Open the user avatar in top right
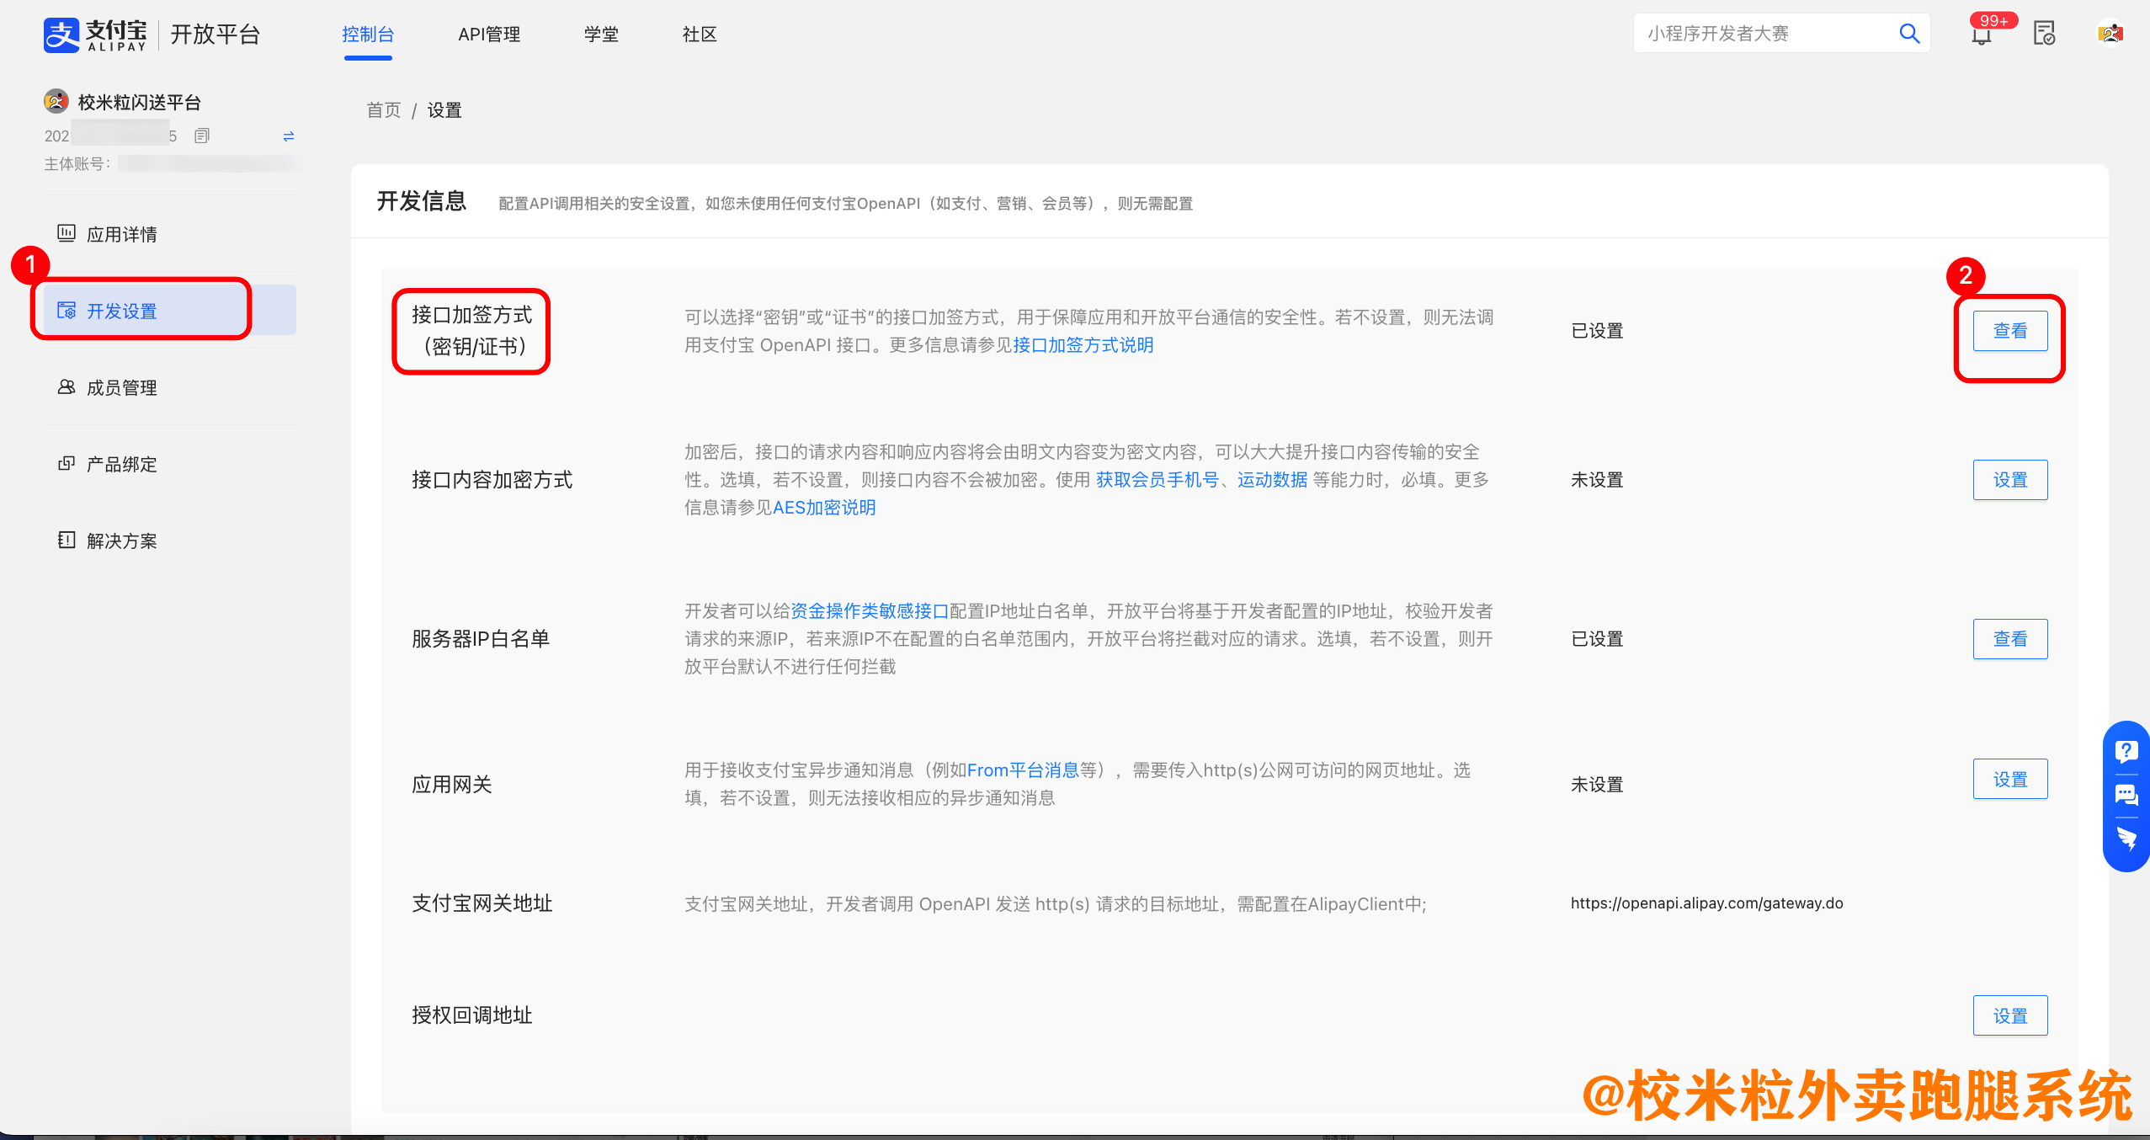 (2110, 34)
